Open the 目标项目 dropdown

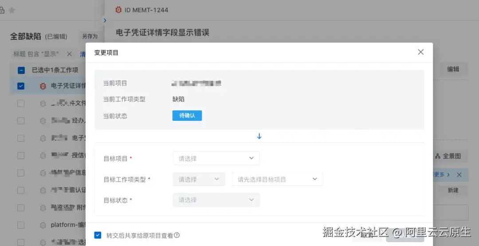click(216, 158)
